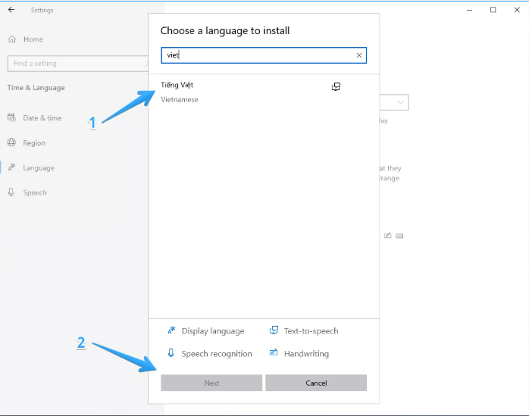The width and height of the screenshot is (529, 416).
Task: Click the Speech microphone icon
Action: [11, 192]
